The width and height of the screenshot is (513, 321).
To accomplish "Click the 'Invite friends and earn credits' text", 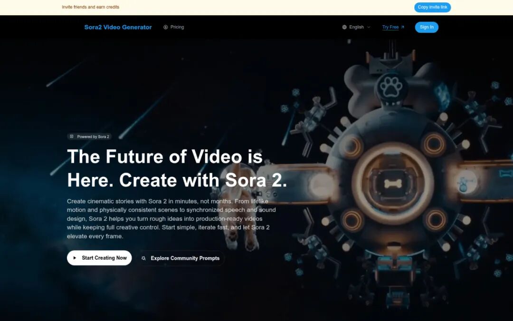I will pos(91,7).
